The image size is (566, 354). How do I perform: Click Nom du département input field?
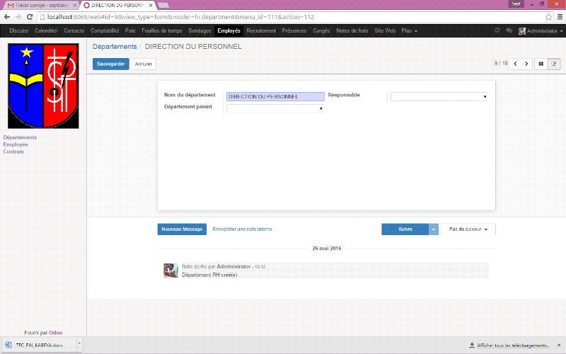[275, 97]
